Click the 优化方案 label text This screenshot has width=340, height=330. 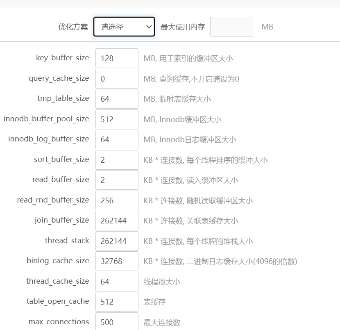coord(73,27)
